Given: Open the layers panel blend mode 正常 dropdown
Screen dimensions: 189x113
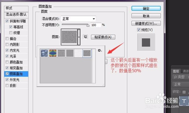Looking at the screenshot, I should (x=180, y=84).
